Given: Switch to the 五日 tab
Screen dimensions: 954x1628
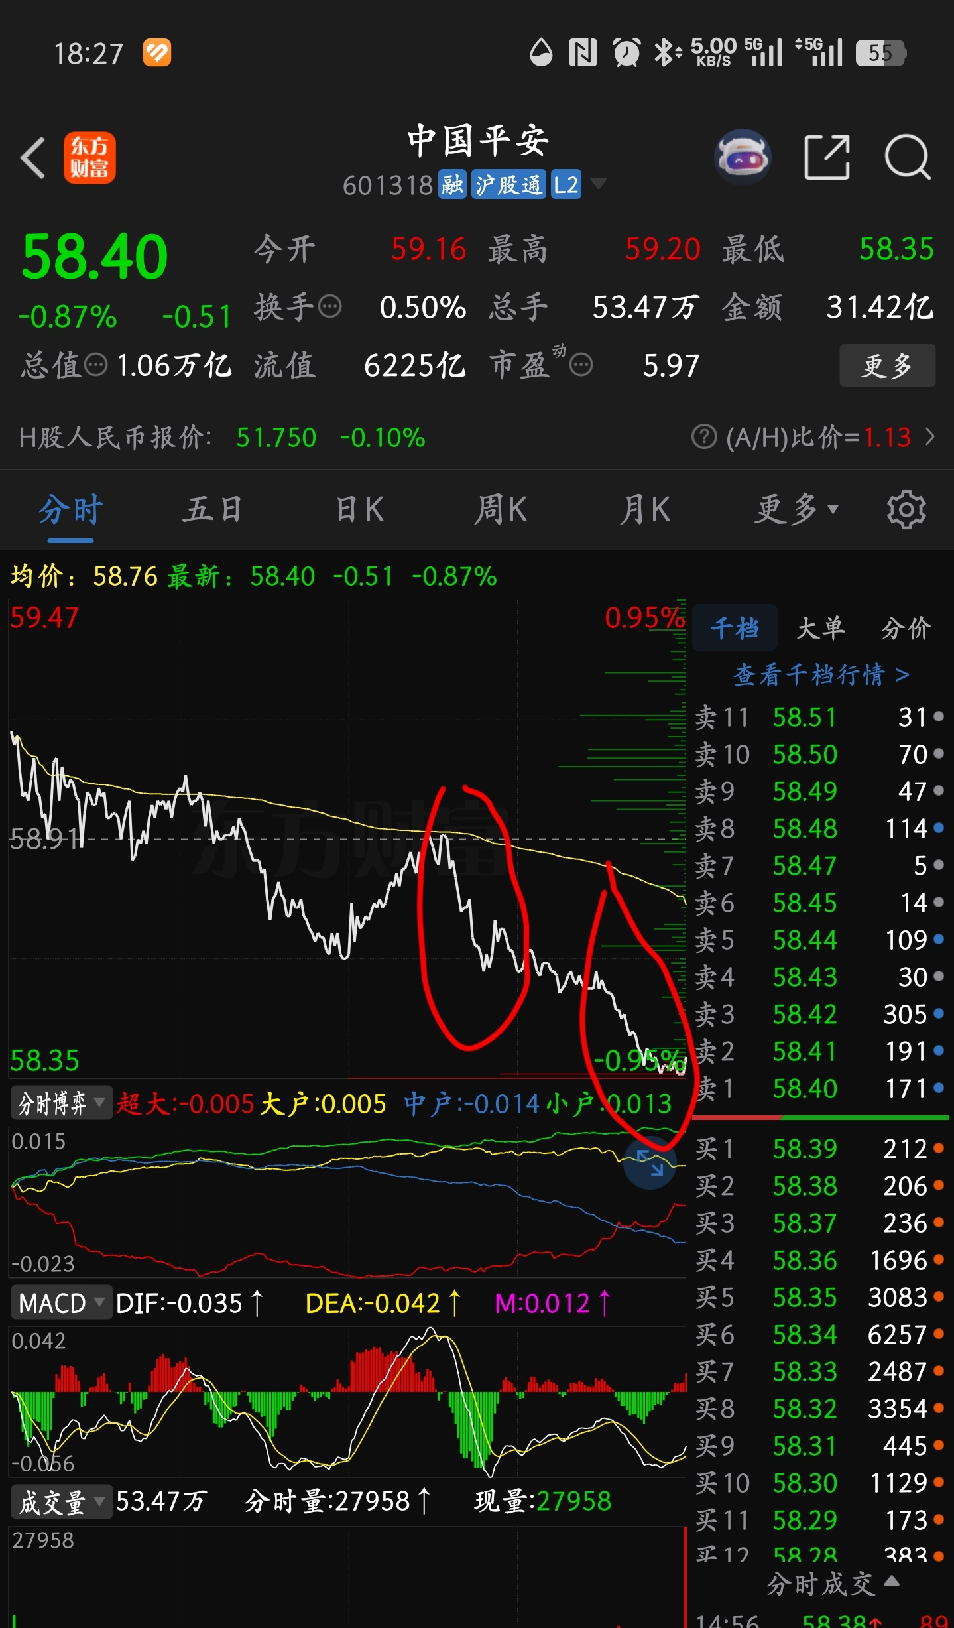Looking at the screenshot, I should click(x=213, y=509).
